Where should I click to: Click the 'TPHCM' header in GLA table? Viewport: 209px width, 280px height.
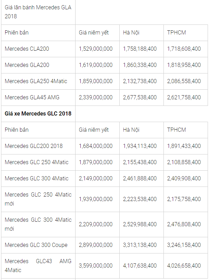pos(177,33)
